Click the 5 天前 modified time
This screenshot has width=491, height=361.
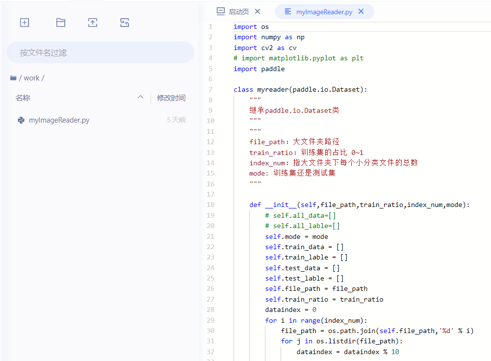176,120
